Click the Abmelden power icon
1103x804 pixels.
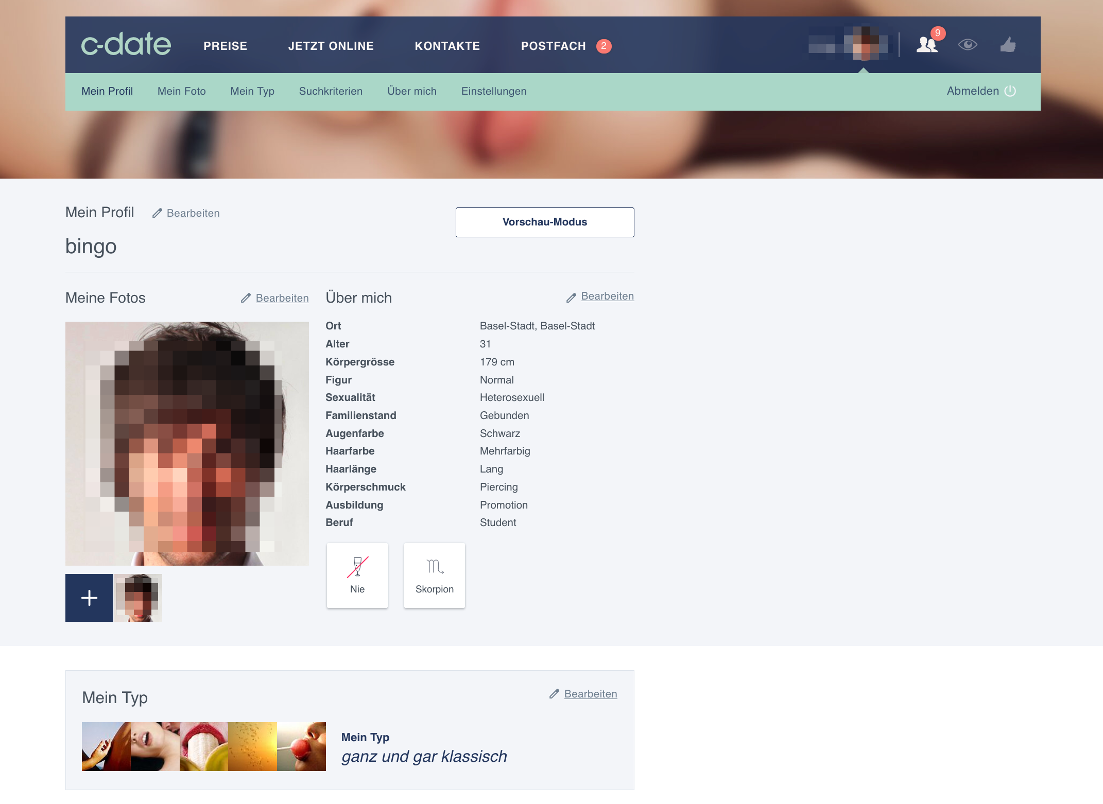coord(1010,91)
